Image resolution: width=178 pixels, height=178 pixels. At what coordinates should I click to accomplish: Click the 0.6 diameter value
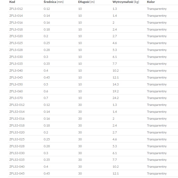46,91
